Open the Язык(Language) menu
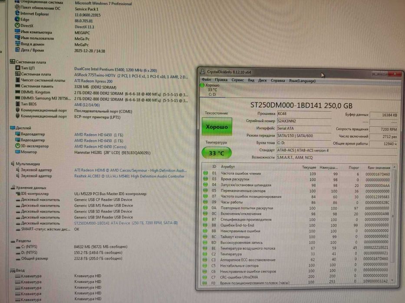Image resolution: width=405 pixels, height=303 pixels. [x=302, y=81]
